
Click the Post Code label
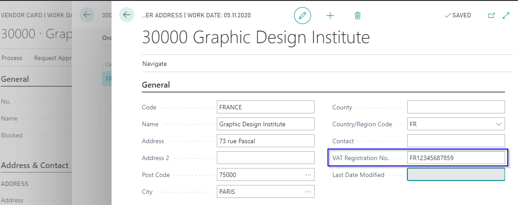click(156, 175)
